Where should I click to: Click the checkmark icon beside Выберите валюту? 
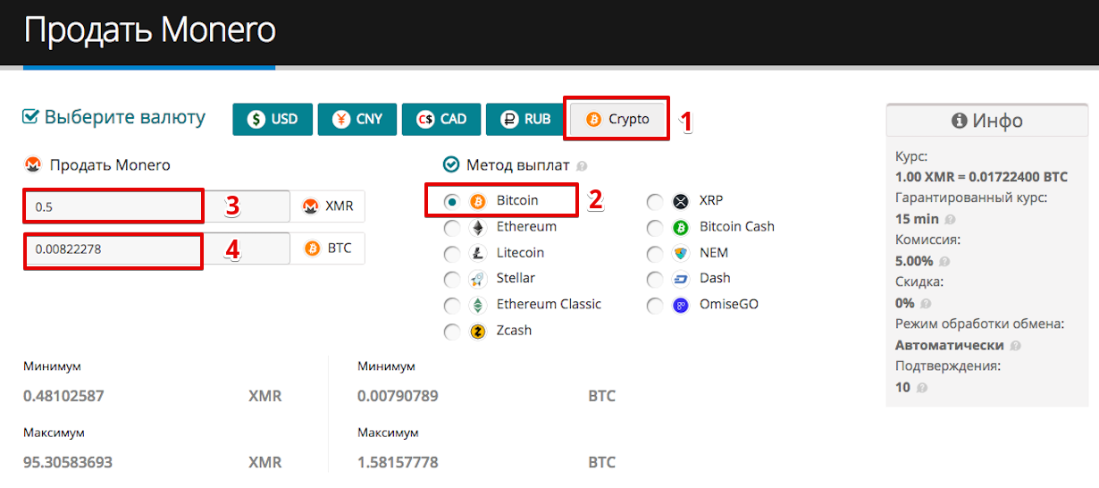pyautogui.click(x=31, y=117)
